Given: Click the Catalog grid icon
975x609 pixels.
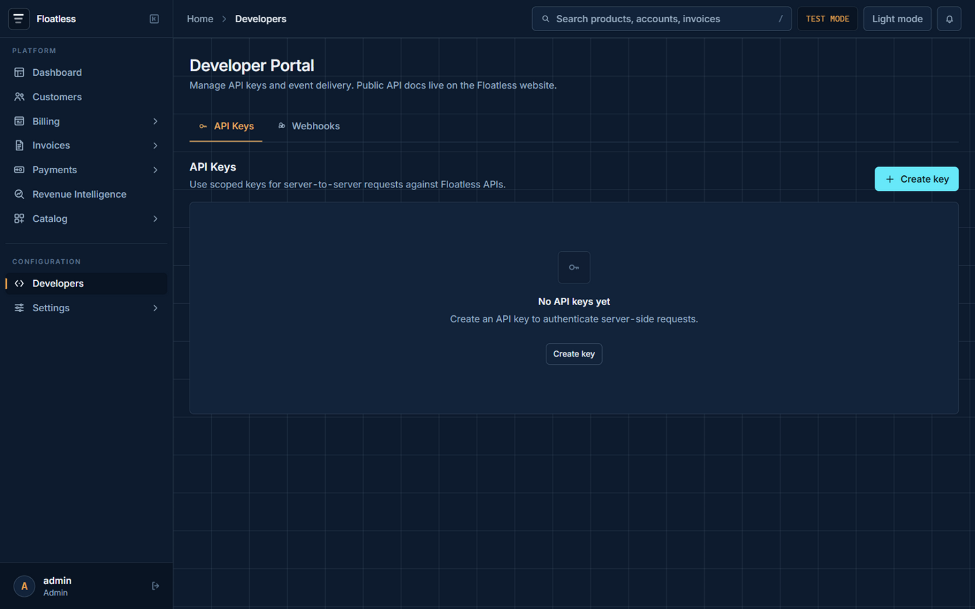Looking at the screenshot, I should point(19,219).
